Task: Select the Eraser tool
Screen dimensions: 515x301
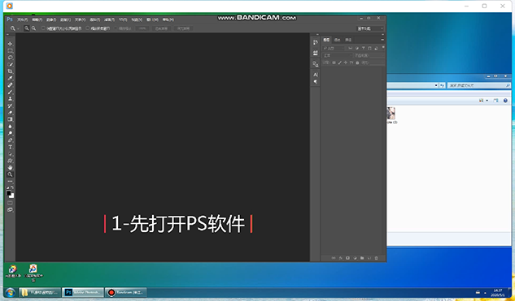Action: [10, 113]
